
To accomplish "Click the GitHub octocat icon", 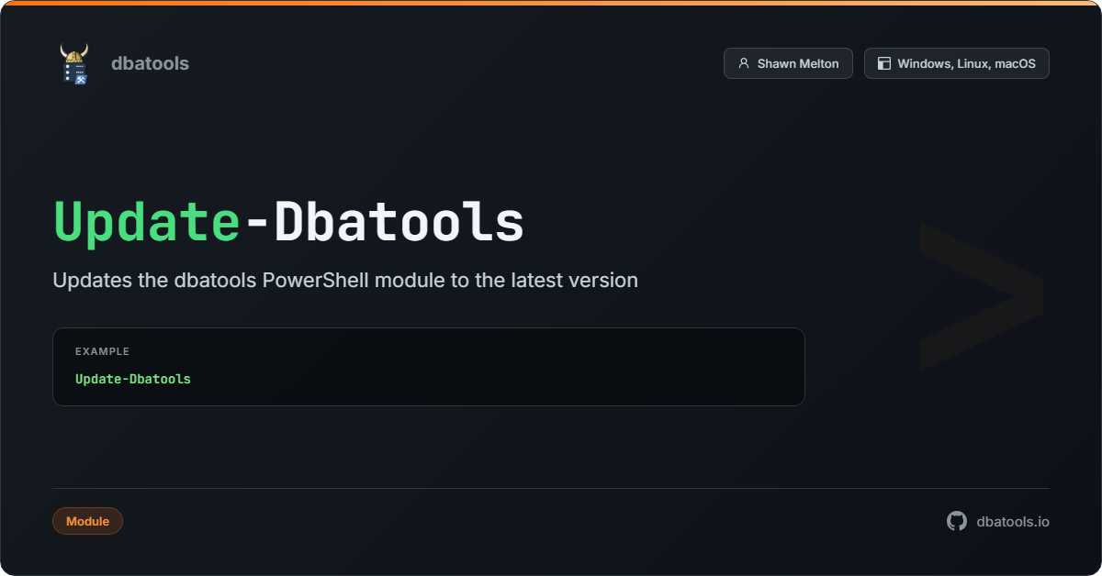I will coord(957,521).
